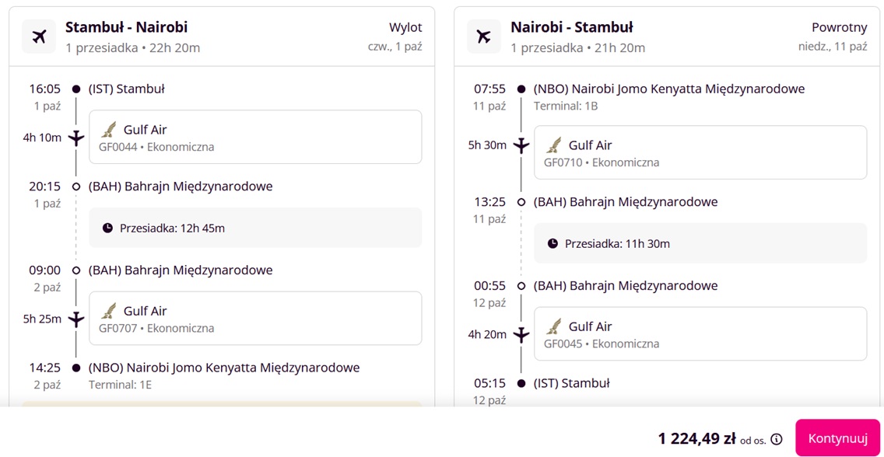Click the return flight airplane icon
The width and height of the screenshot is (884, 457).
click(x=484, y=37)
